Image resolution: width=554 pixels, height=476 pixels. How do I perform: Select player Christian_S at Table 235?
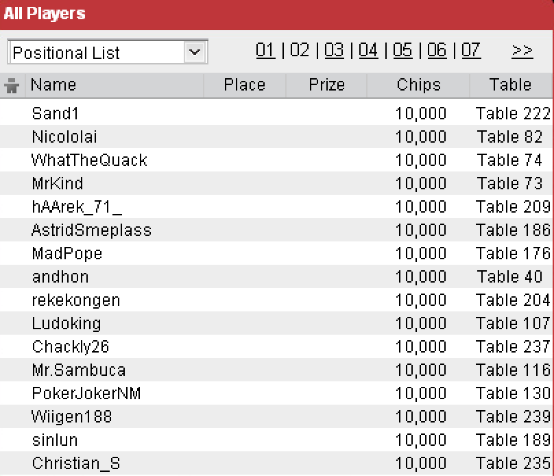tap(276, 463)
